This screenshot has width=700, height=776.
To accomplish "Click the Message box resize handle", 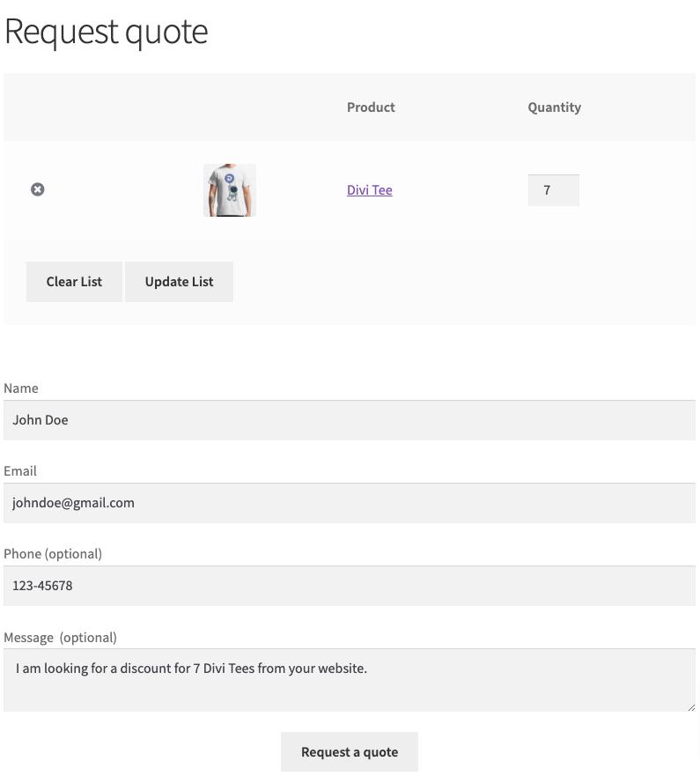I will (x=691, y=707).
